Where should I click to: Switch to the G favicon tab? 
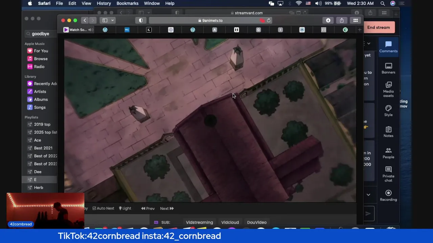click(x=258, y=30)
